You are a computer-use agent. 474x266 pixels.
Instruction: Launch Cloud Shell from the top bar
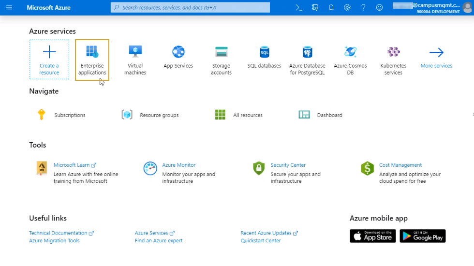(x=299, y=8)
